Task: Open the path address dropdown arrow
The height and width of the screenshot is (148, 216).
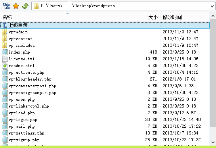Action: coord(212,6)
